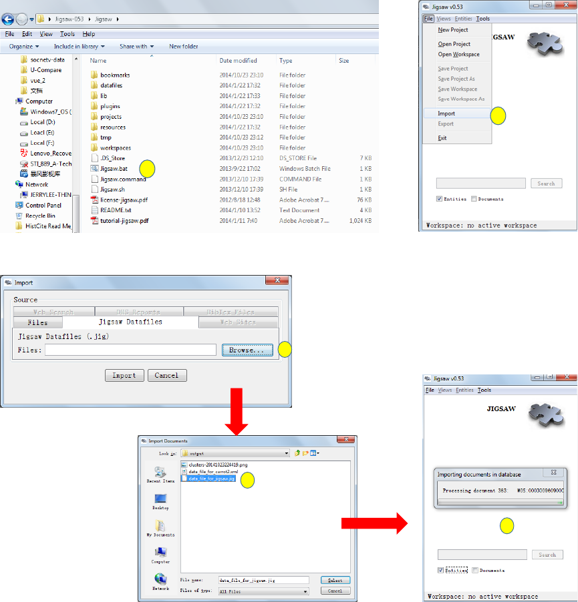This screenshot has height=602, width=578.
Task: Click Desktop icon in Import Documents dialog
Action: (x=160, y=499)
